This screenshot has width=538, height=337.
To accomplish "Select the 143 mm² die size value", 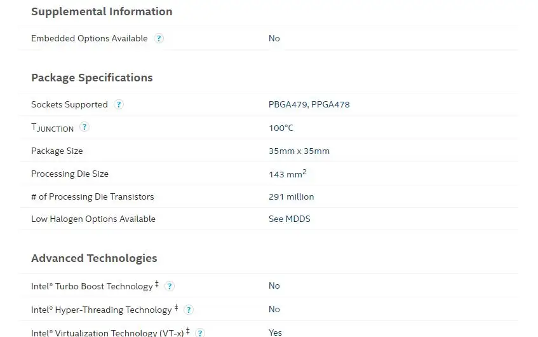I will point(288,174).
